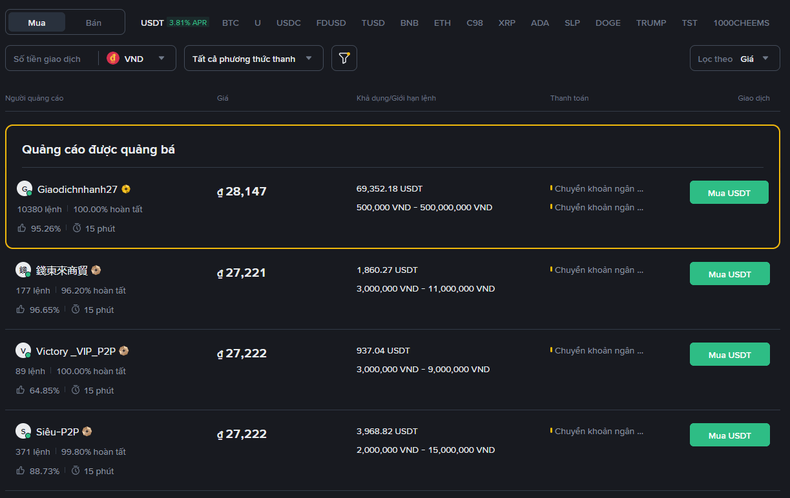
Task: Select the ETH tab
Action: [442, 23]
